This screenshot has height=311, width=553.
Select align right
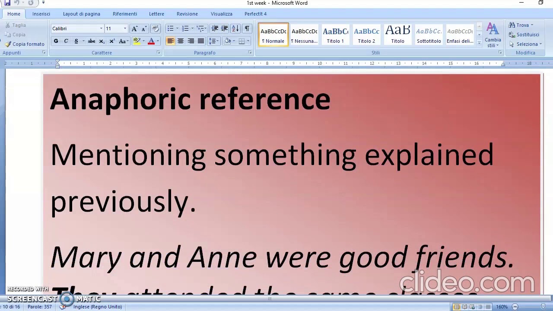tap(191, 41)
